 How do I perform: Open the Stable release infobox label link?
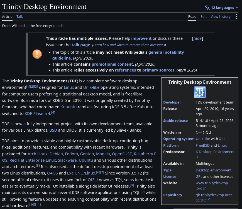175,121
